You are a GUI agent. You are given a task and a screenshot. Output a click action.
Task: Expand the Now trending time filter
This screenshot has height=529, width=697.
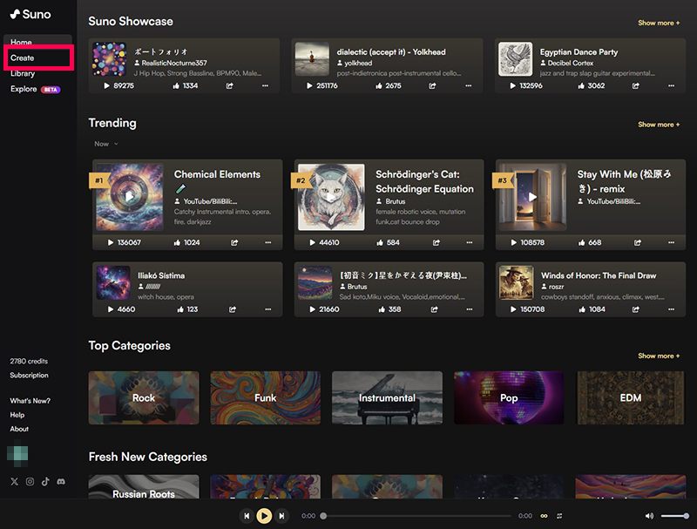105,144
